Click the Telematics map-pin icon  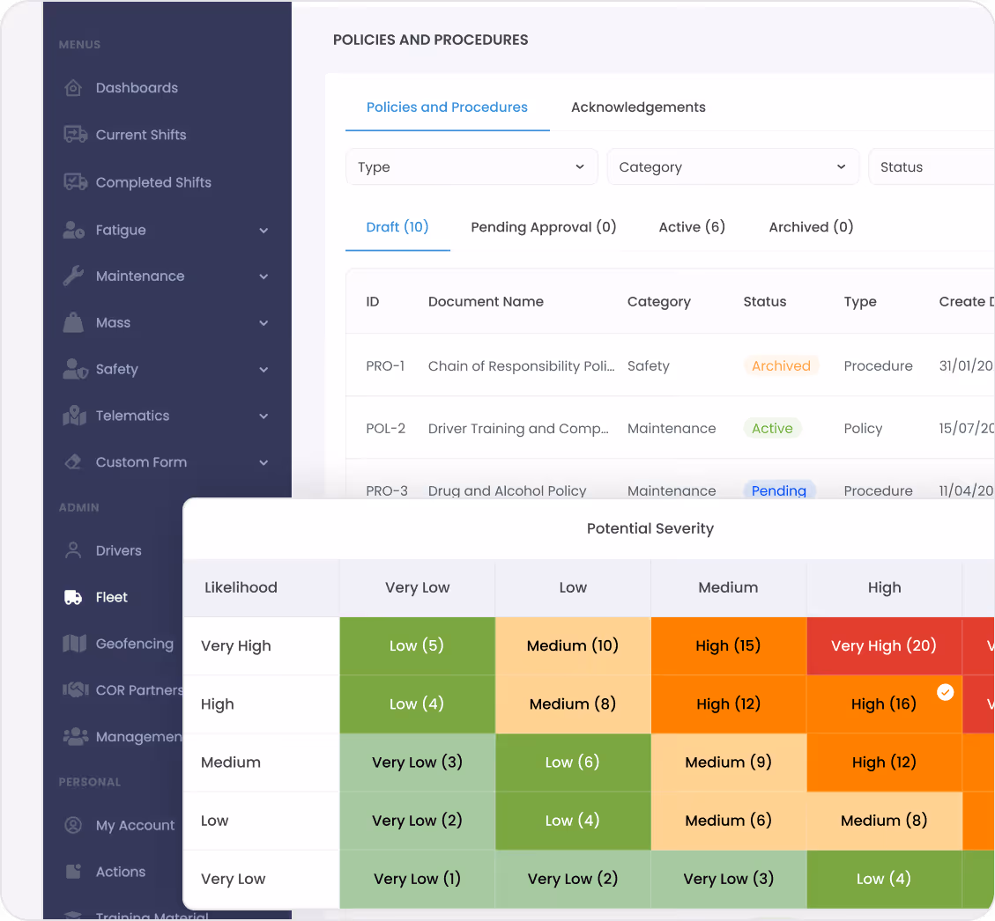[74, 416]
